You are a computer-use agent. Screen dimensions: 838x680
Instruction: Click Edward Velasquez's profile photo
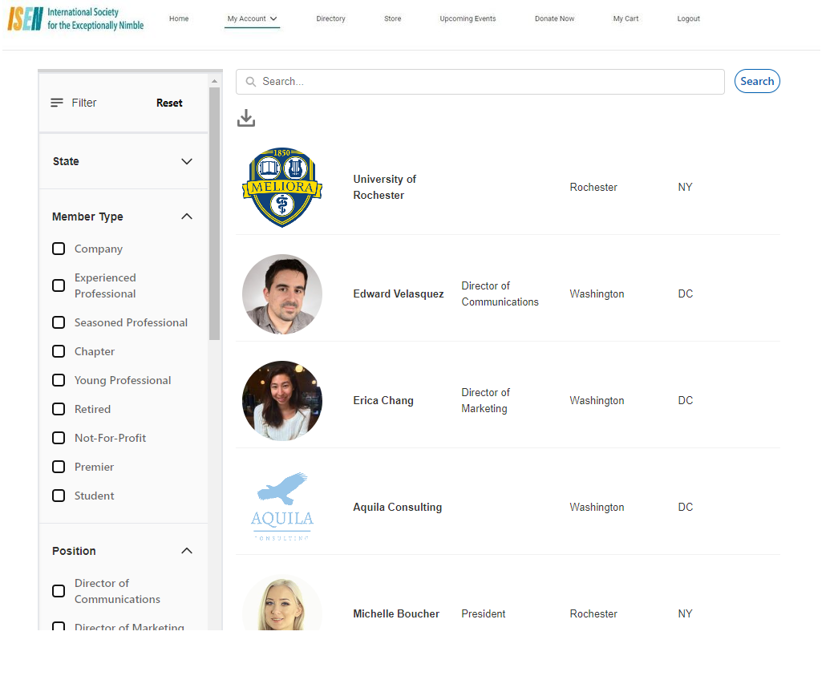[x=282, y=294]
